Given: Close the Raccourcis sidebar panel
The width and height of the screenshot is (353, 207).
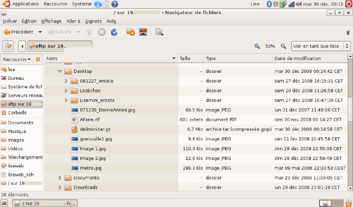Looking at the screenshot, I should [x=38, y=59].
